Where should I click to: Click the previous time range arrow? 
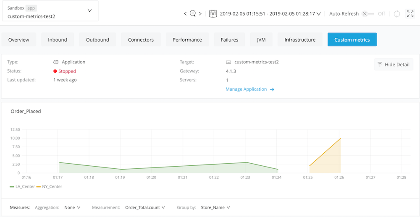click(x=185, y=14)
